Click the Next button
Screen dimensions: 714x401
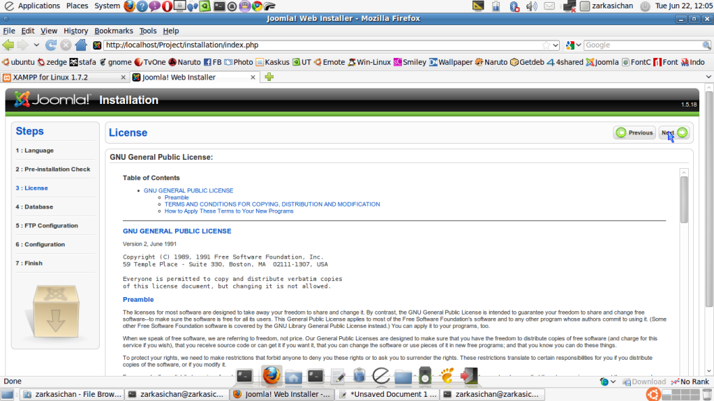point(674,133)
